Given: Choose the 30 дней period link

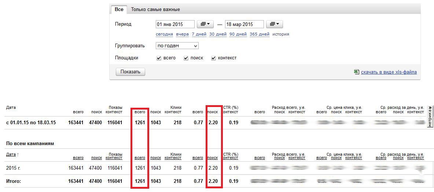Looking at the screenshot, I should 218,34.
